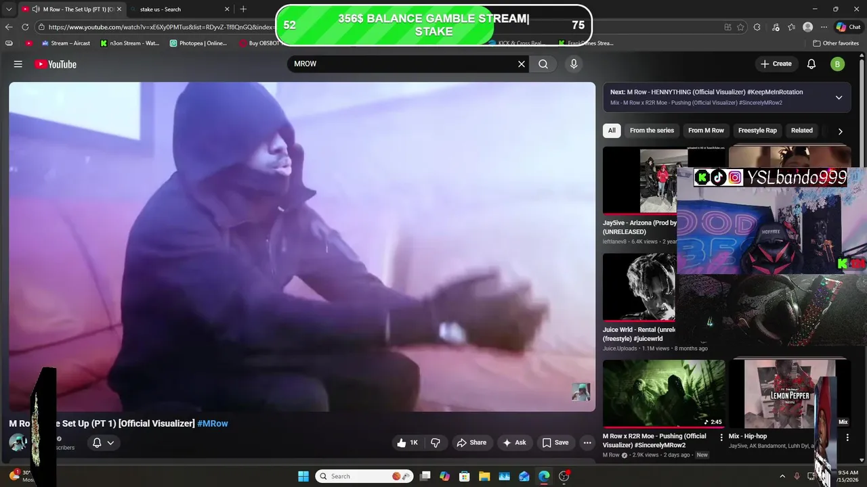Open a new browser tab
Screen dimensions: 867x487
pyautogui.click(x=243, y=9)
